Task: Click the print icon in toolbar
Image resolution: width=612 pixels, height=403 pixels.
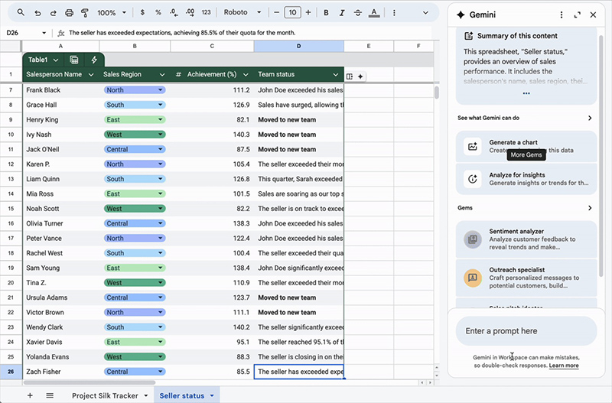Action: coord(70,13)
